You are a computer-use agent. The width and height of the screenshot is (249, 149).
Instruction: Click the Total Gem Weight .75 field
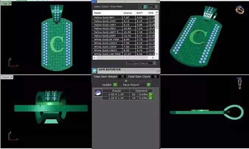(x=122, y=77)
